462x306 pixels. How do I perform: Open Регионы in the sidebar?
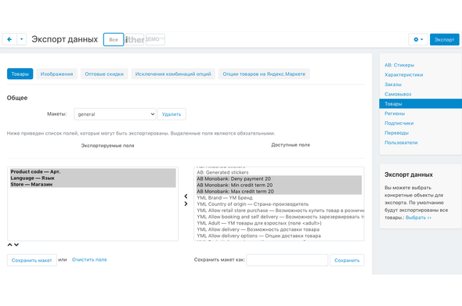click(395, 113)
